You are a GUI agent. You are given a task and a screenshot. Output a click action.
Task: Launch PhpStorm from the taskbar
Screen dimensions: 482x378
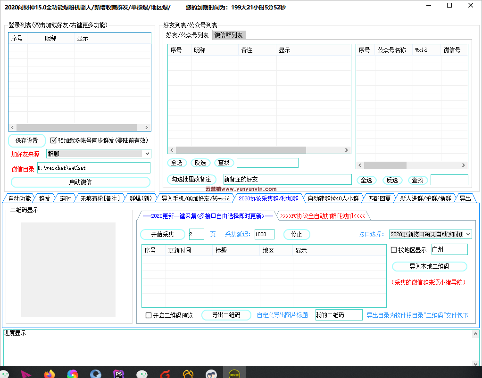click(x=119, y=374)
